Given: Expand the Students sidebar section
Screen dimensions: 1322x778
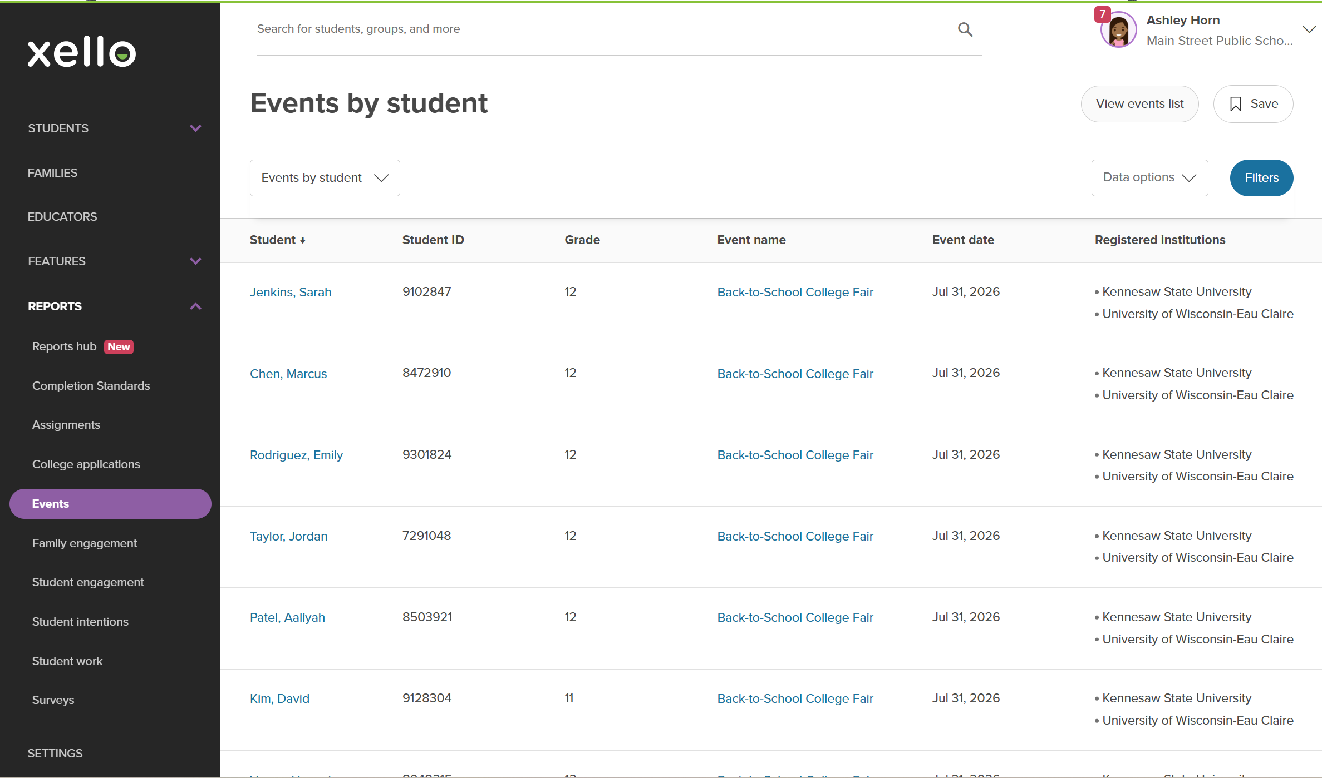Looking at the screenshot, I should (195, 128).
